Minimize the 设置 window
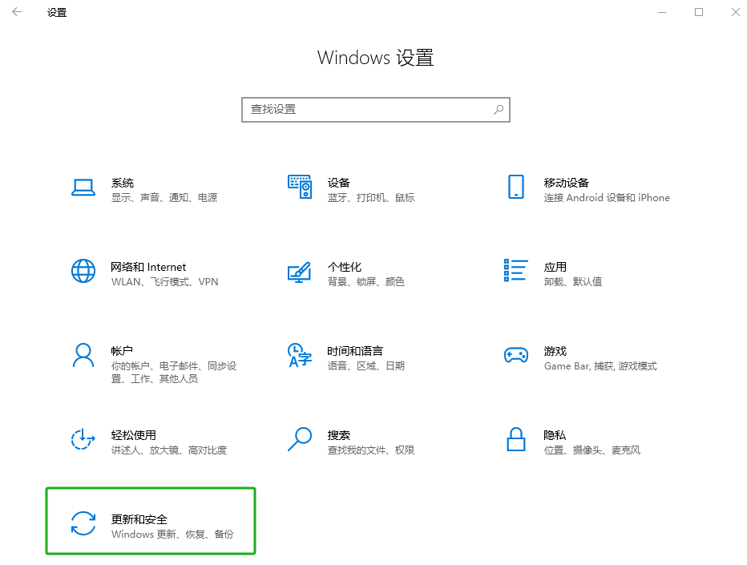The width and height of the screenshot is (747, 565). [662, 12]
